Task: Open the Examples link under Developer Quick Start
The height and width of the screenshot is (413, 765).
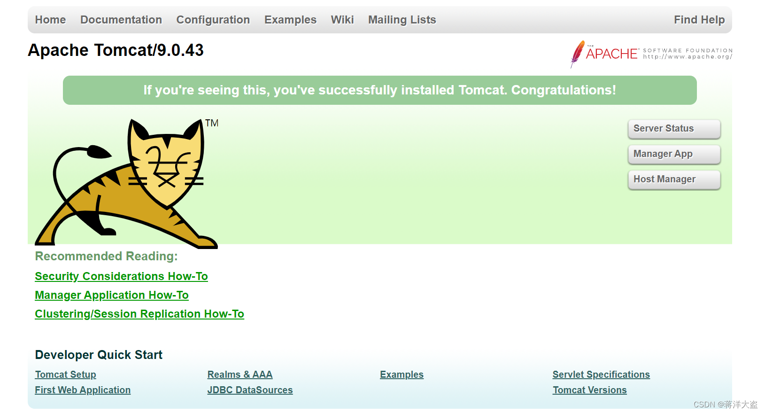Action: click(x=402, y=374)
